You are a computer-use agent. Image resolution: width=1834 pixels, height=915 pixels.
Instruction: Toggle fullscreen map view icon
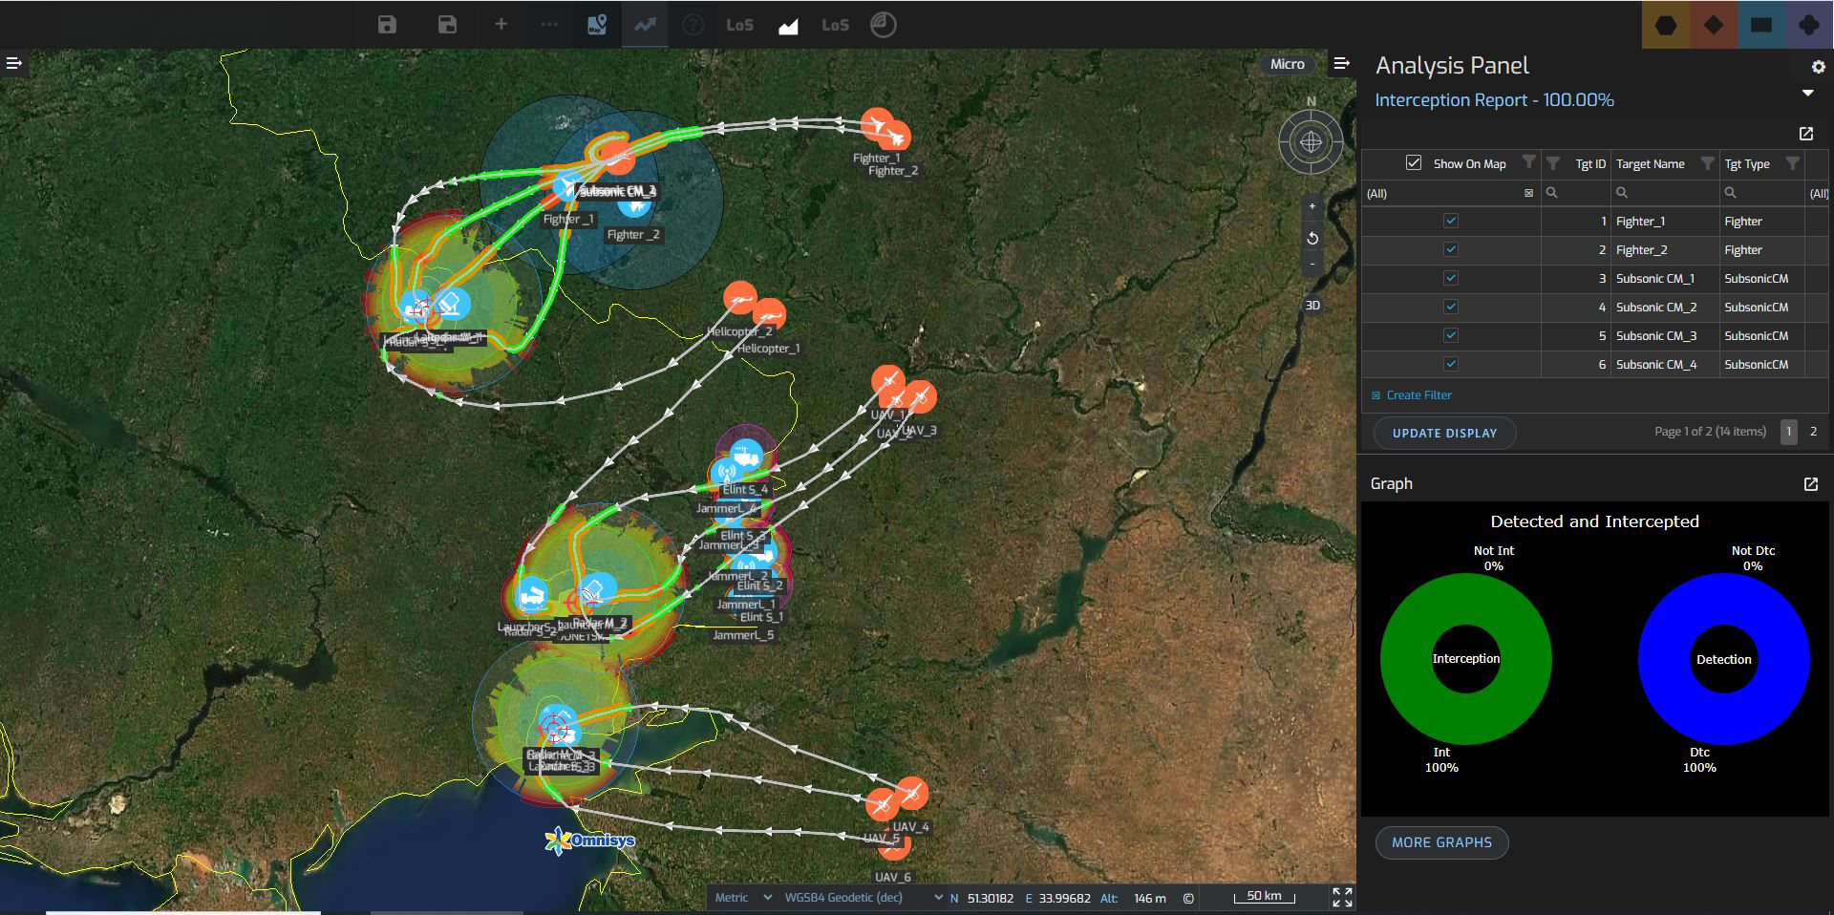[1342, 897]
